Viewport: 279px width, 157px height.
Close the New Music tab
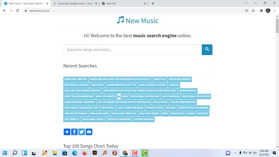47,3
